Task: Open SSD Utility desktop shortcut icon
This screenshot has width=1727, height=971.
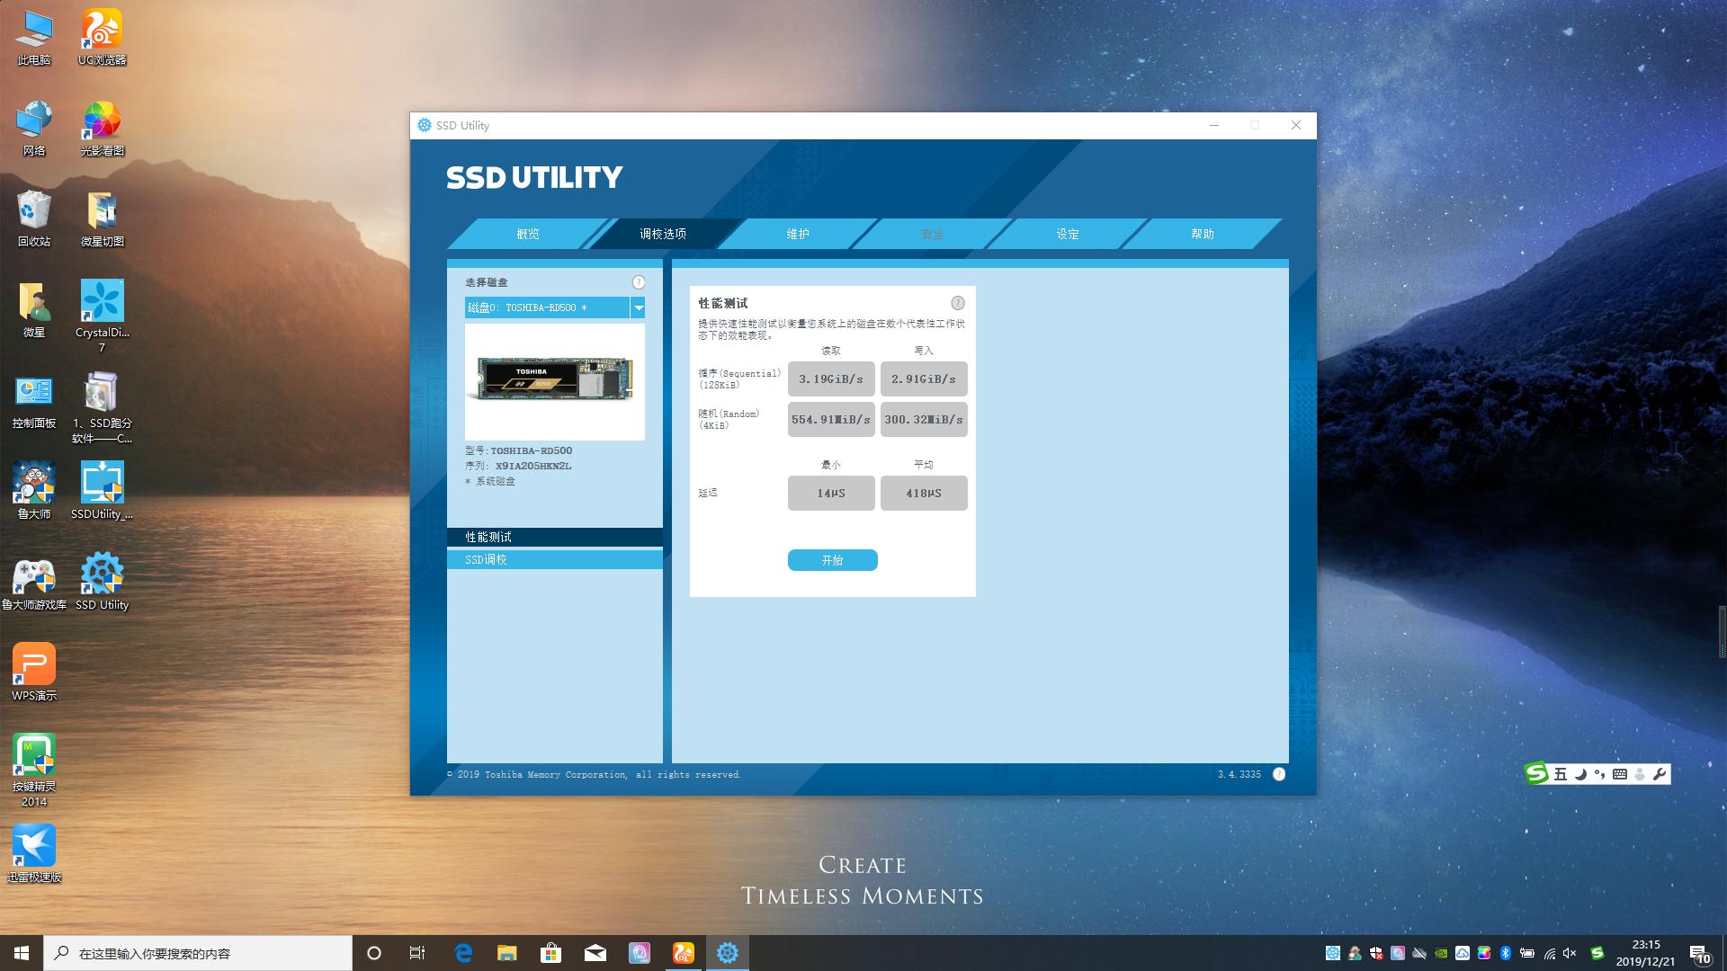Action: [102, 574]
